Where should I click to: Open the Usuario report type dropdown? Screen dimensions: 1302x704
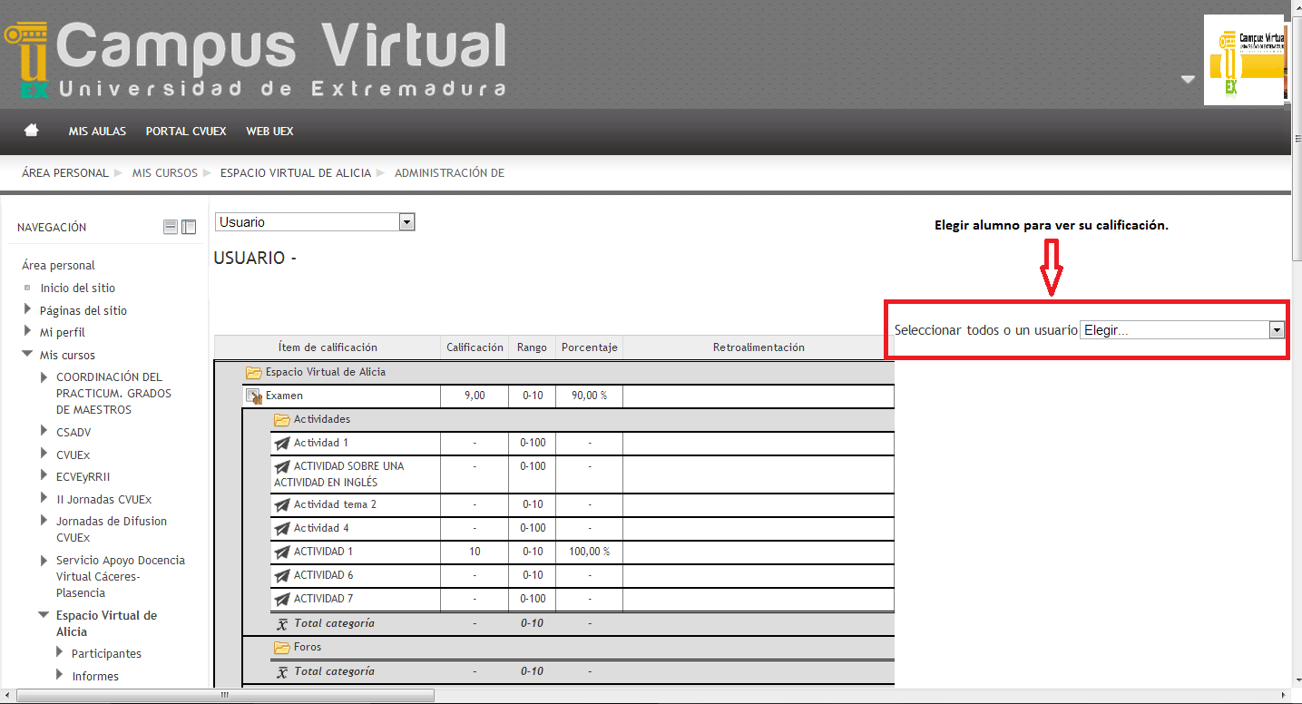pyautogui.click(x=406, y=222)
